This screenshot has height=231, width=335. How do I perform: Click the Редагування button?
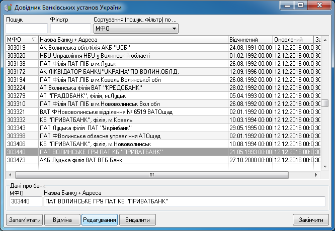click(x=99, y=220)
